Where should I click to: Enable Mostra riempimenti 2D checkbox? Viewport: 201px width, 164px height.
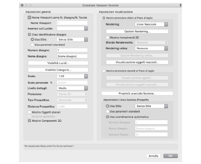(107, 38)
